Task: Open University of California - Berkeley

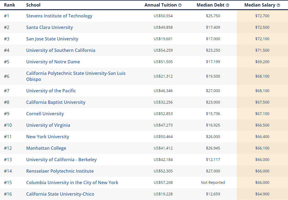Action: [x=61, y=160]
